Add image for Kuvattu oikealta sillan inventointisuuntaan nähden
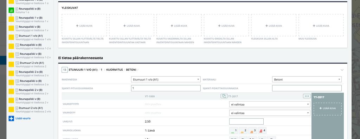The width and height of the screenshot is (360, 139). 226,25
